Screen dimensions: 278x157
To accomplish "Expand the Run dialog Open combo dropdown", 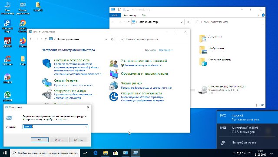I will 86,127.
